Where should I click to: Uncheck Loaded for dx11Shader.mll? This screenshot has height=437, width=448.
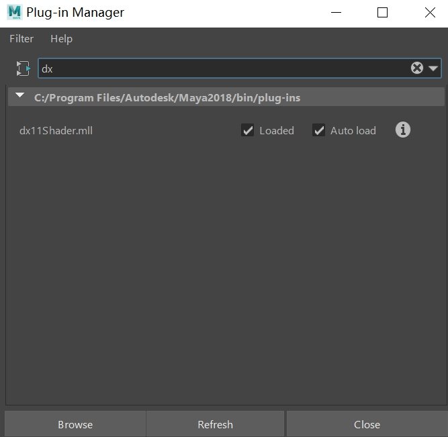point(247,130)
